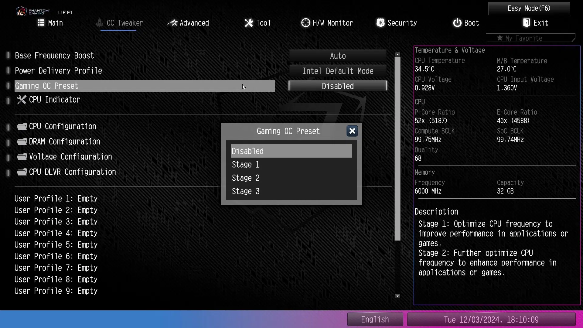Open the My Favorite list

[530, 38]
